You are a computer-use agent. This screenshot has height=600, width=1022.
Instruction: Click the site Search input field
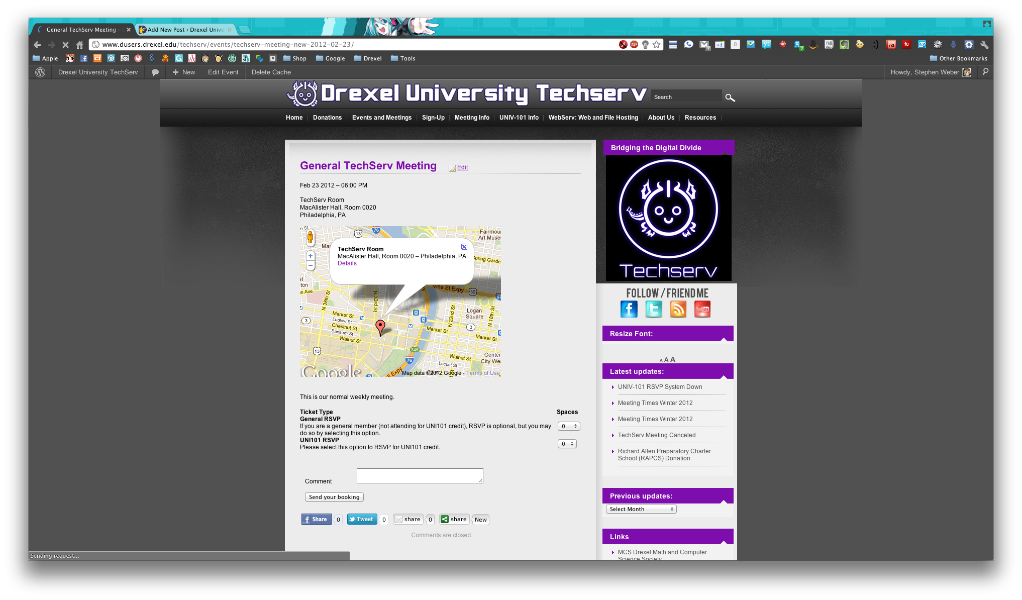(686, 97)
